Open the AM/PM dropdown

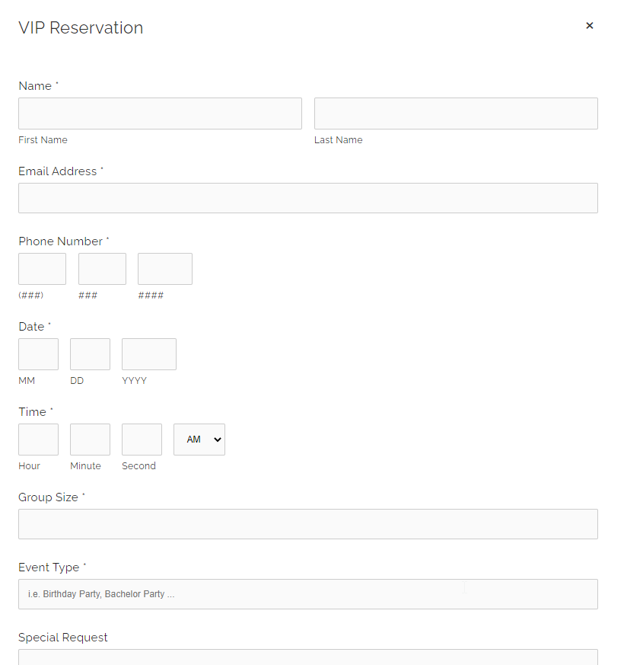[x=199, y=440]
